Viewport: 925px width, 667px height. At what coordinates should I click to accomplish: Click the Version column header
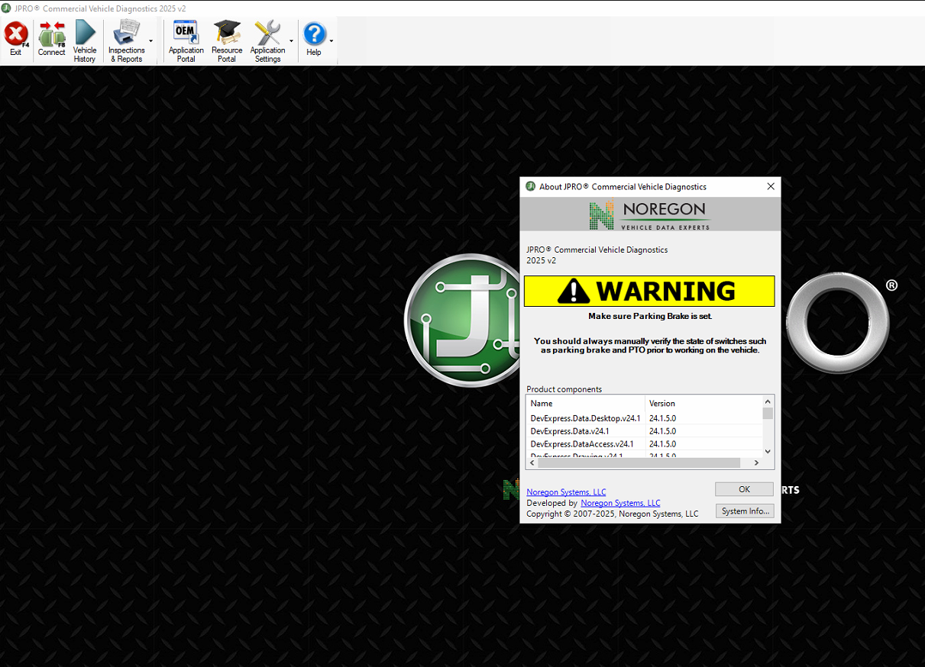[x=660, y=403]
